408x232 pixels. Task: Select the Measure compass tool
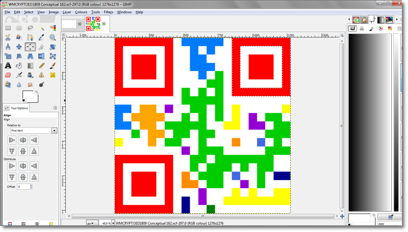pos(8,47)
